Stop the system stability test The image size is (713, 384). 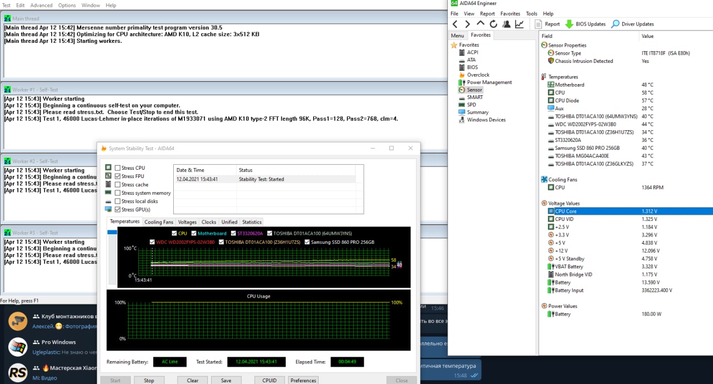click(149, 381)
